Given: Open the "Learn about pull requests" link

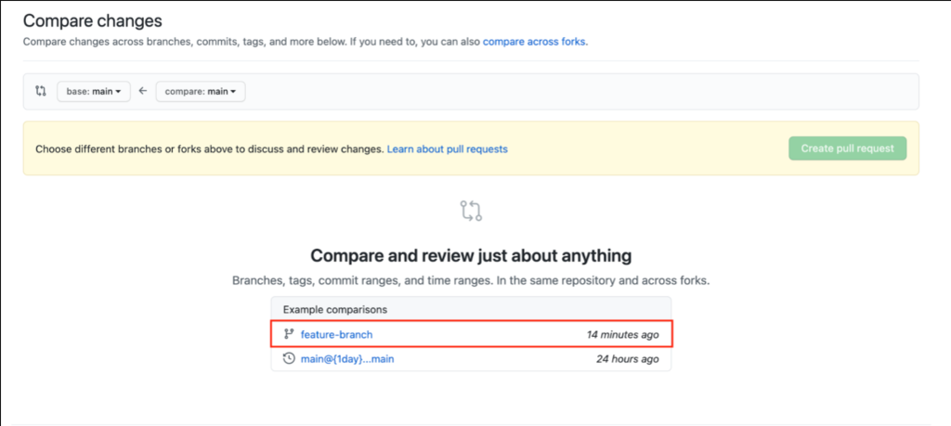Looking at the screenshot, I should (448, 148).
